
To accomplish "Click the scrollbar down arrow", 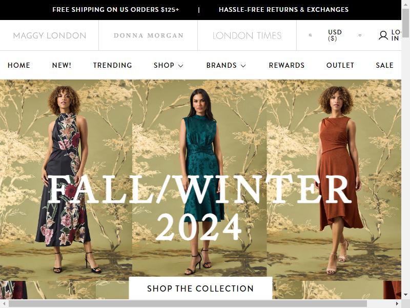I will coord(405,295).
